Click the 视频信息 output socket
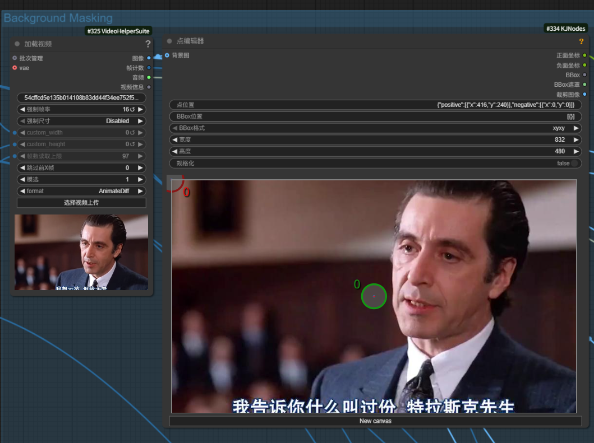Image resolution: width=594 pixels, height=443 pixels. 149,87
